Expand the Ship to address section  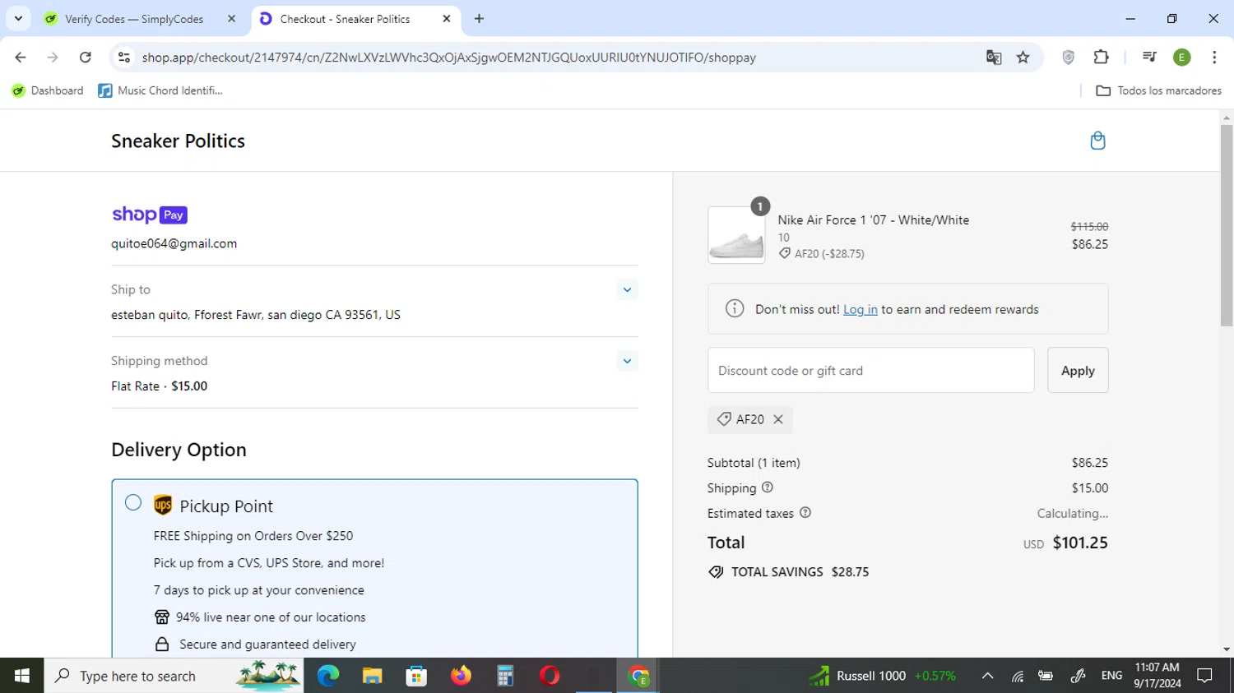627,289
